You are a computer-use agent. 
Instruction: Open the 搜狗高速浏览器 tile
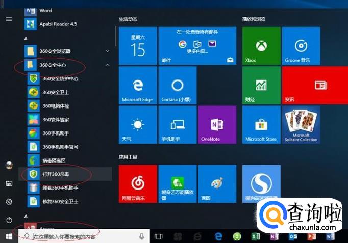(261, 183)
